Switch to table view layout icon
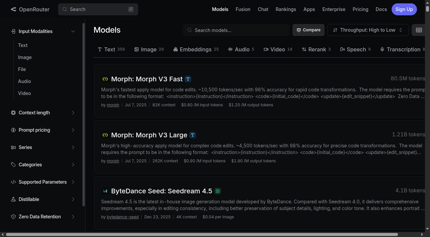The height and width of the screenshot is (237, 430). click(x=419, y=30)
